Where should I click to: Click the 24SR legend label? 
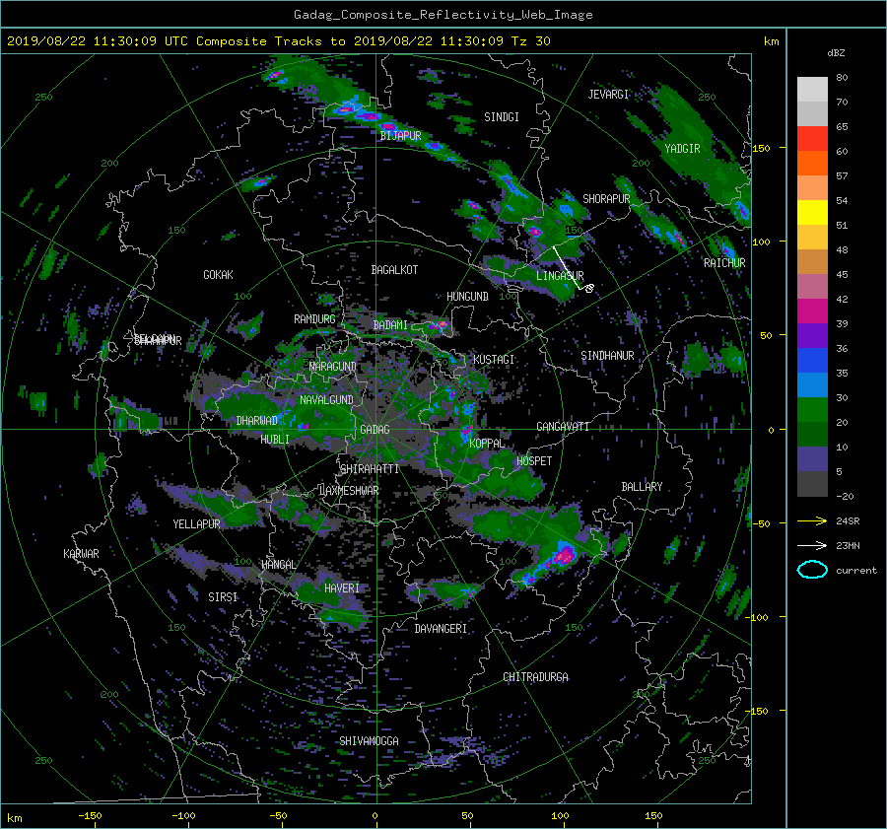pos(848,520)
